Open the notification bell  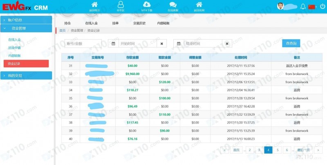point(303,7)
